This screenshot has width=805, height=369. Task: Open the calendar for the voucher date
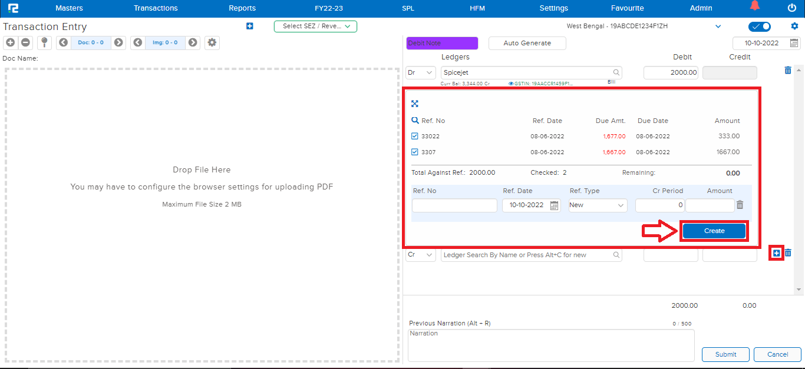tap(794, 44)
